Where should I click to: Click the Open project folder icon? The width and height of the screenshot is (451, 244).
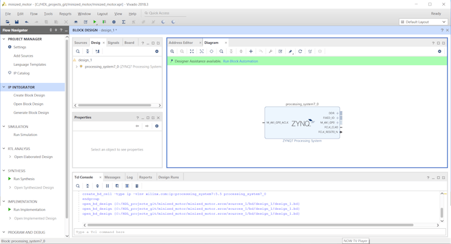click(x=7, y=22)
